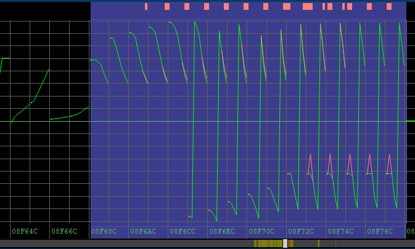Click the widest pink marker in top strip

[308, 7]
